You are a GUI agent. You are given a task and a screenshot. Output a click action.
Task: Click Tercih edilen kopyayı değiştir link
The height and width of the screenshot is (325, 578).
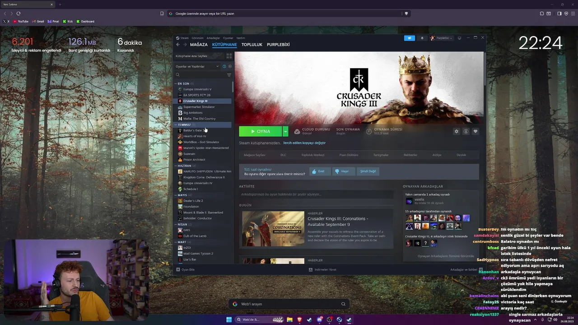point(304,143)
